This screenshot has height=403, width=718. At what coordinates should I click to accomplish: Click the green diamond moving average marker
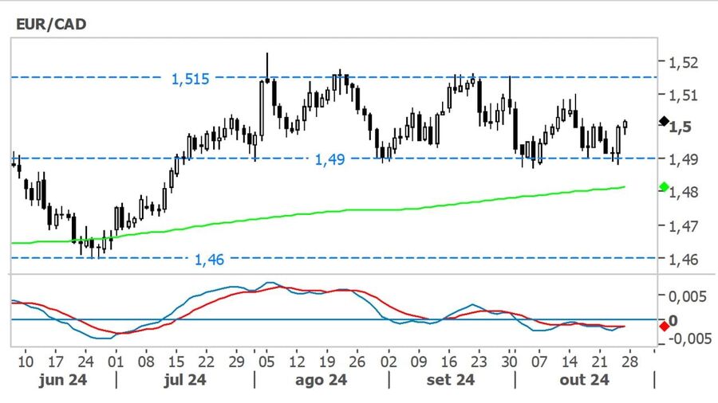[x=664, y=186]
